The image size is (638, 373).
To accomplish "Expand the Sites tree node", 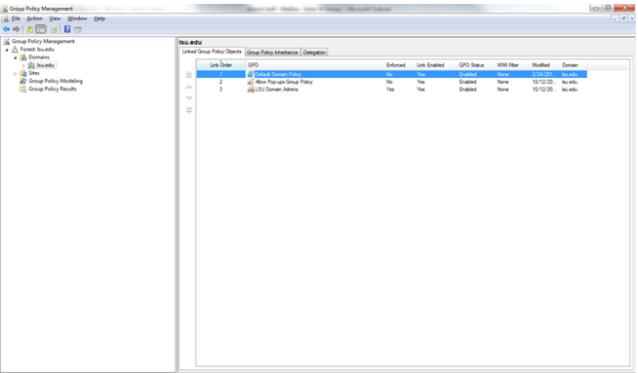I will click(16, 74).
